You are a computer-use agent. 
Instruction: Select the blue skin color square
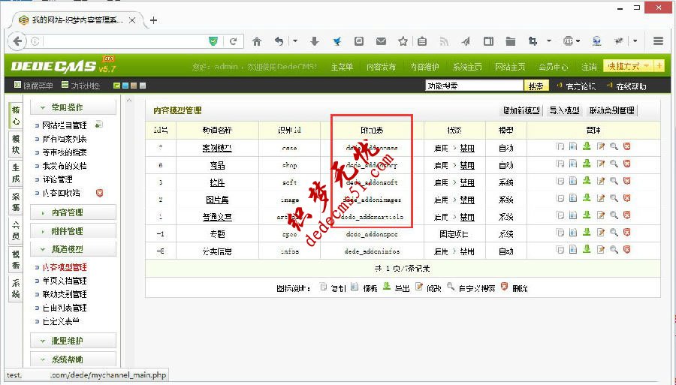click(x=125, y=86)
